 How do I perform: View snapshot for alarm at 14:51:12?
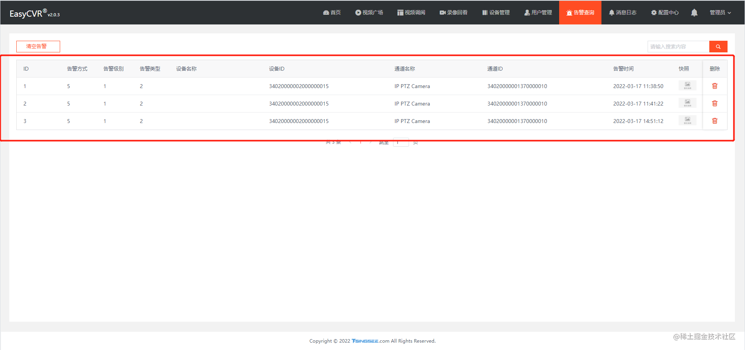[687, 121]
